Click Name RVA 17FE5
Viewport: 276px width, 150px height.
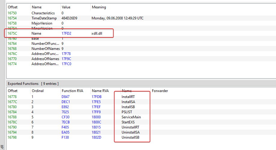(x=96, y=102)
